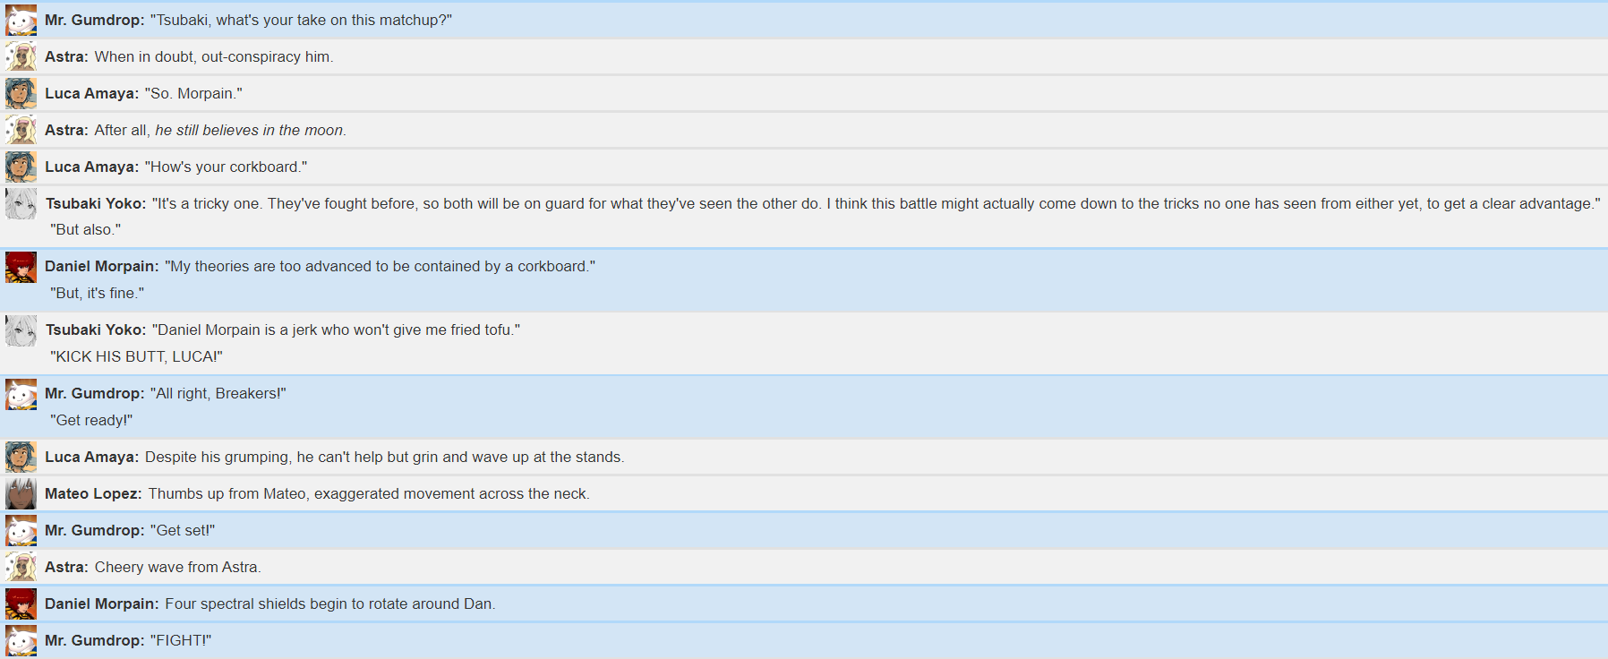Click Daniel Morpain's avatar beside the corkboard theories message

[x=21, y=267]
